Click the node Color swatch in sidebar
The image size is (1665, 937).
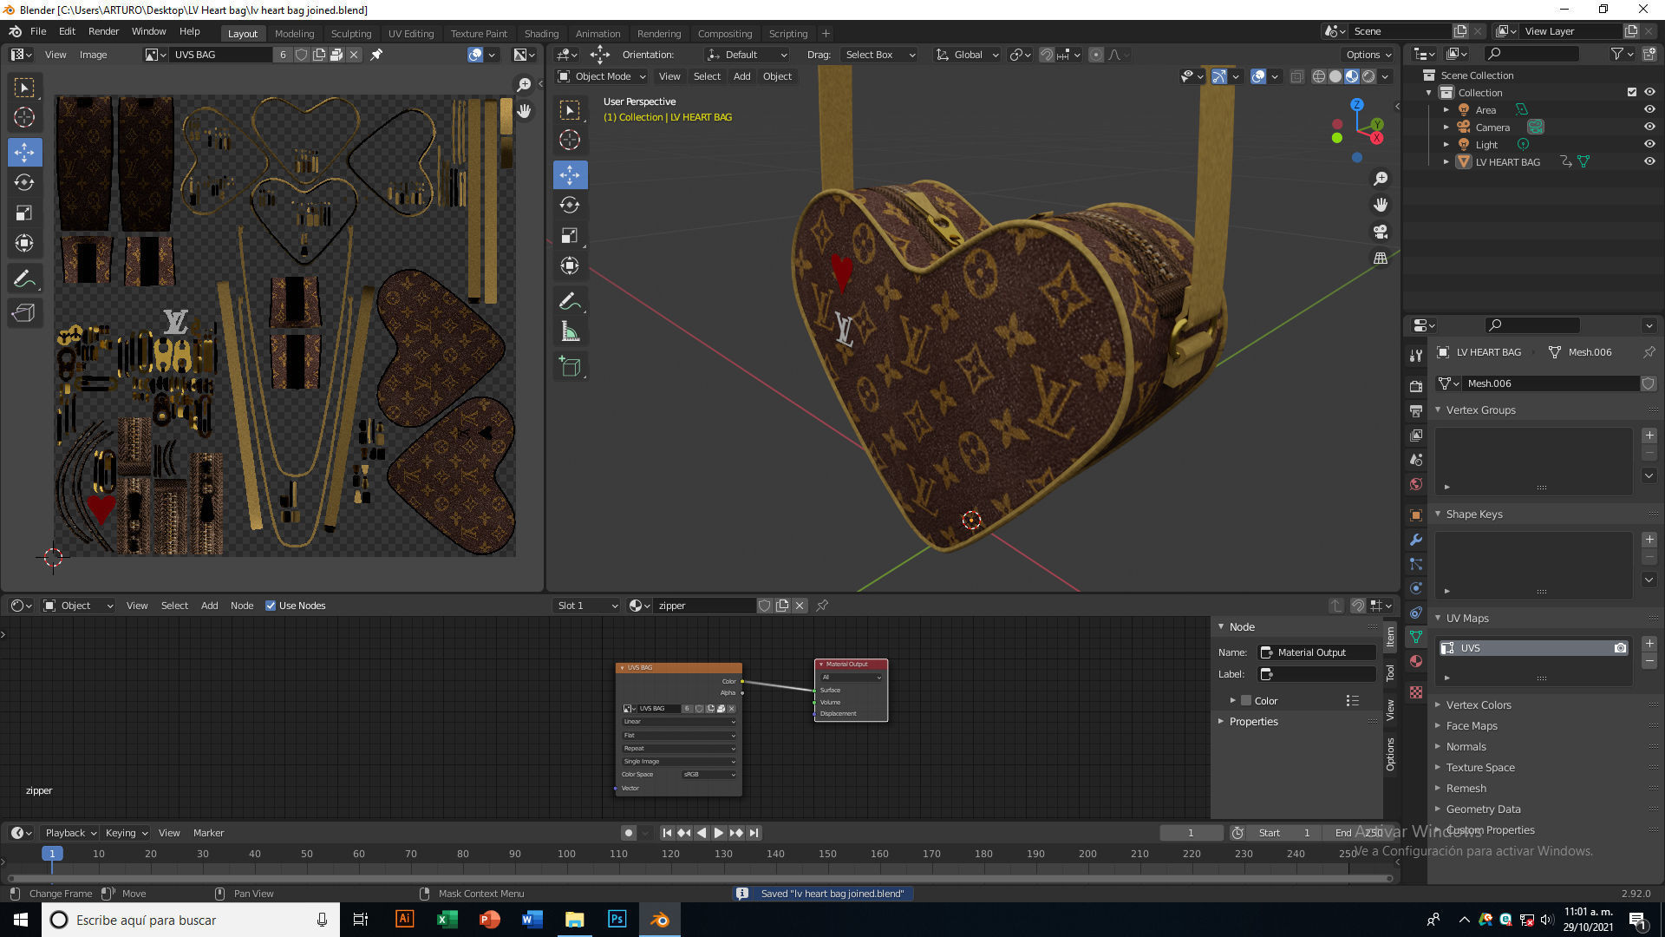click(x=1246, y=701)
